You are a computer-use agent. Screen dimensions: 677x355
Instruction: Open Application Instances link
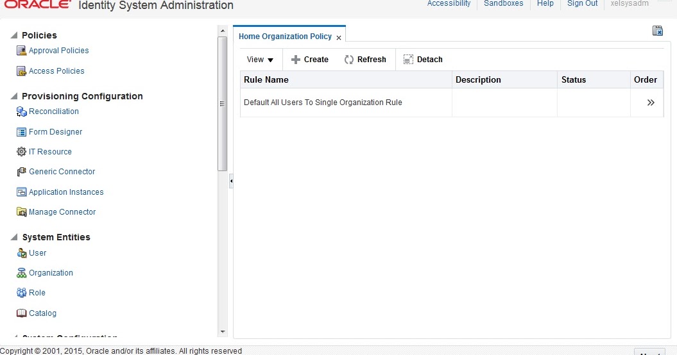tap(66, 192)
